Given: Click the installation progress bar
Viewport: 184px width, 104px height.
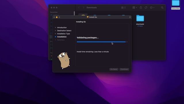Looking at the screenshot, I should pyautogui.click(x=102, y=42).
